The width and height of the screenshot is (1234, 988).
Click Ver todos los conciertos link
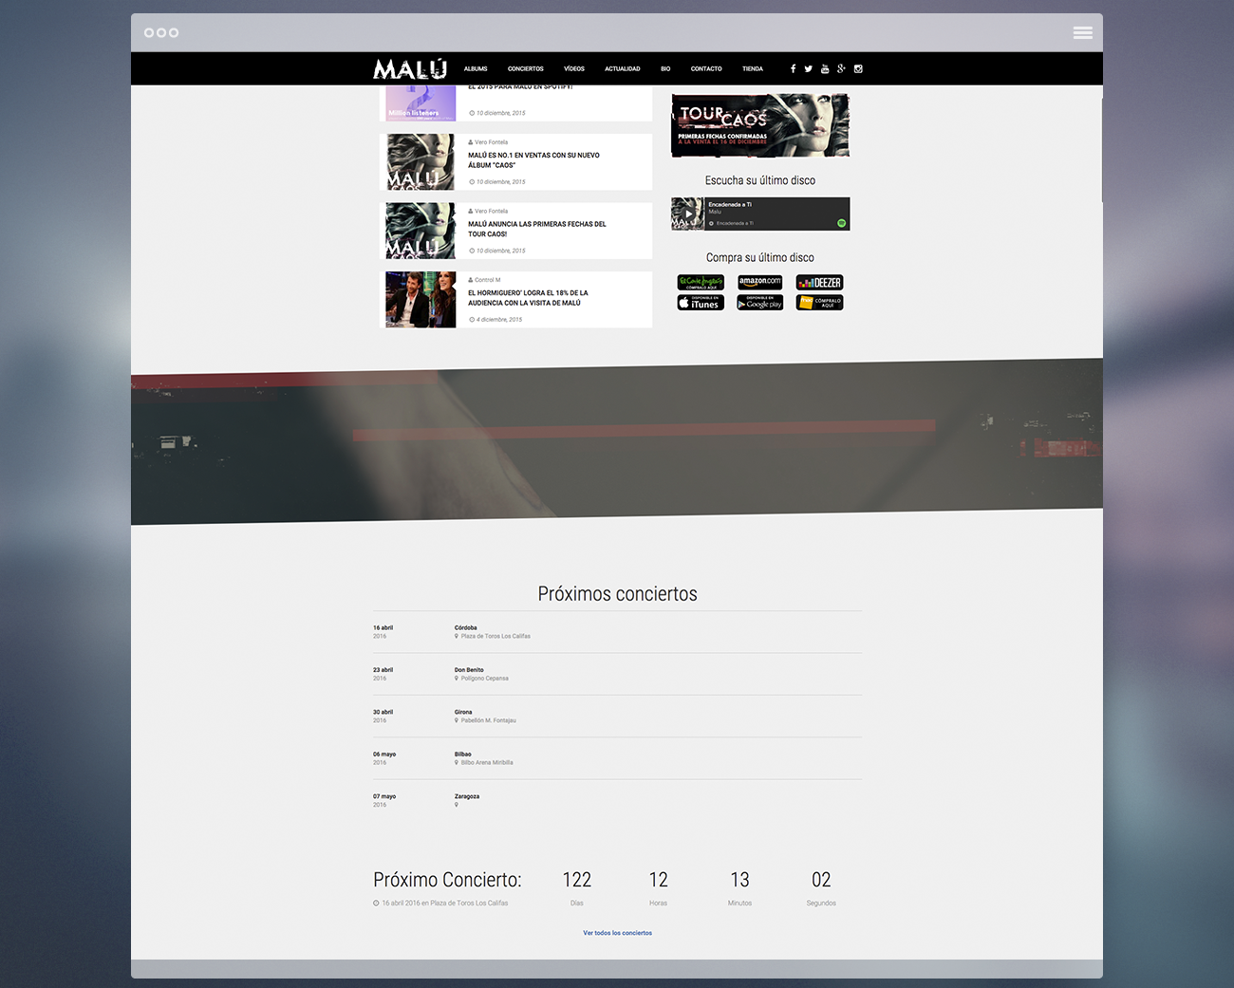(617, 933)
